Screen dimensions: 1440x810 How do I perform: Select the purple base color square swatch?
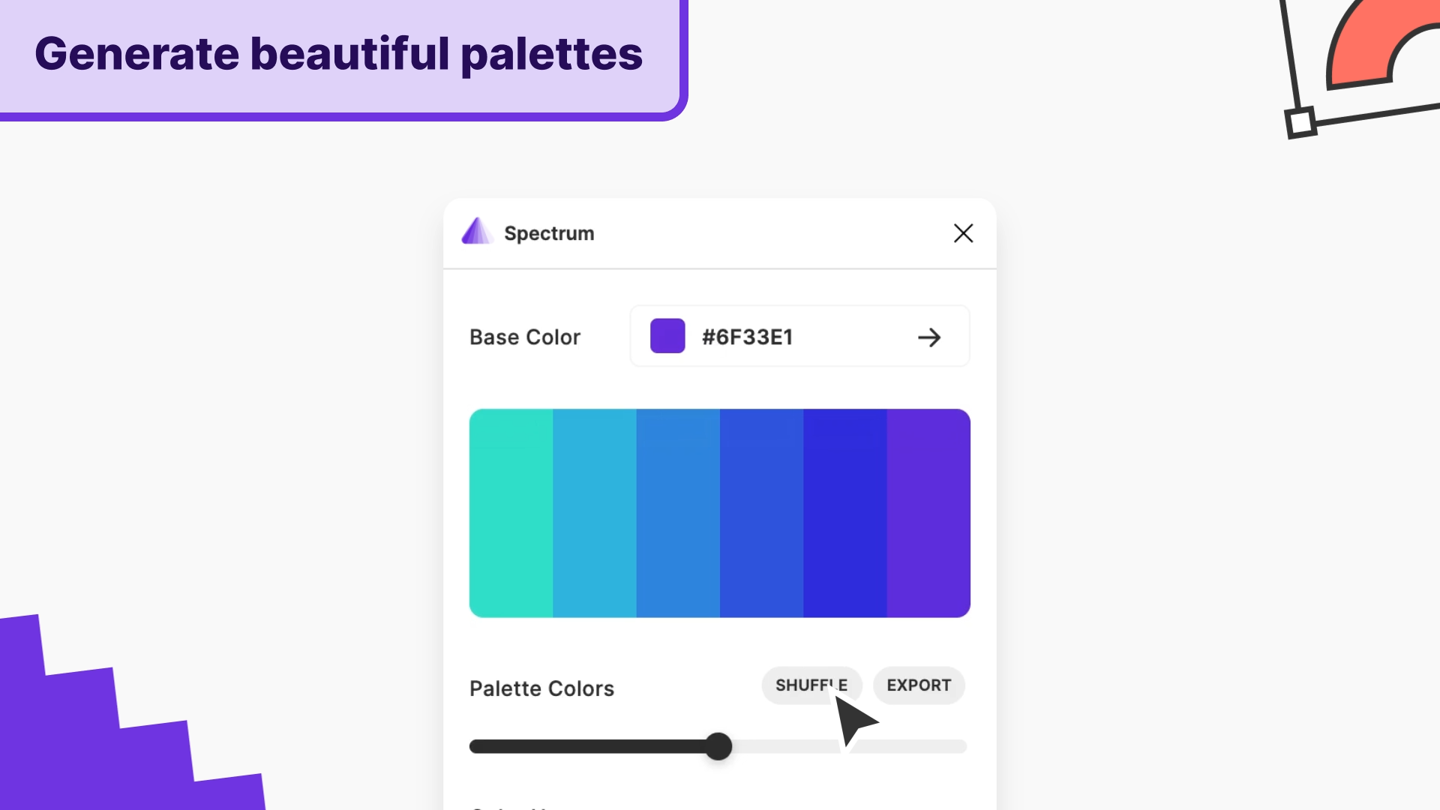pyautogui.click(x=667, y=336)
